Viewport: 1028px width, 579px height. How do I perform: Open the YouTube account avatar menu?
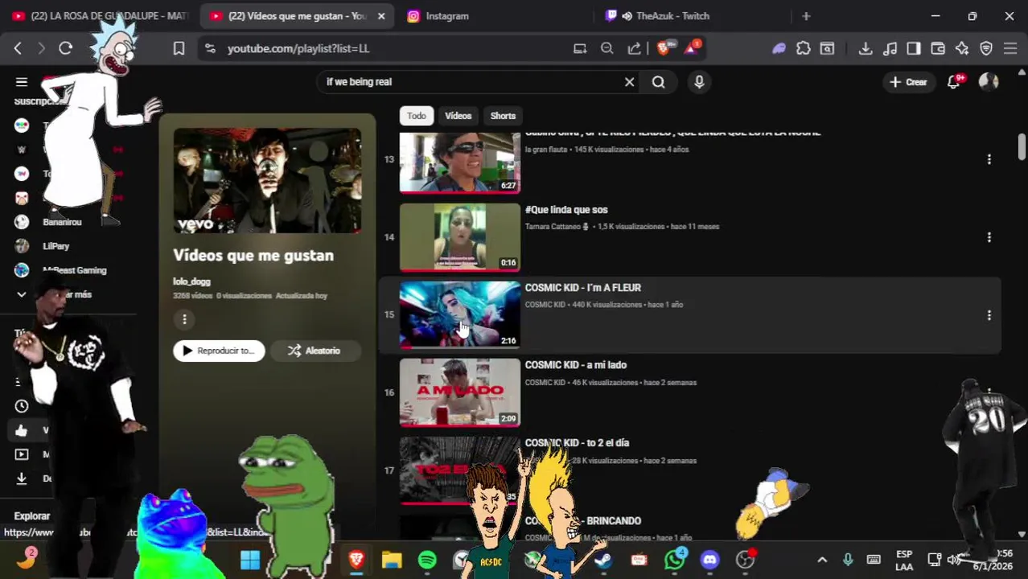point(989,81)
